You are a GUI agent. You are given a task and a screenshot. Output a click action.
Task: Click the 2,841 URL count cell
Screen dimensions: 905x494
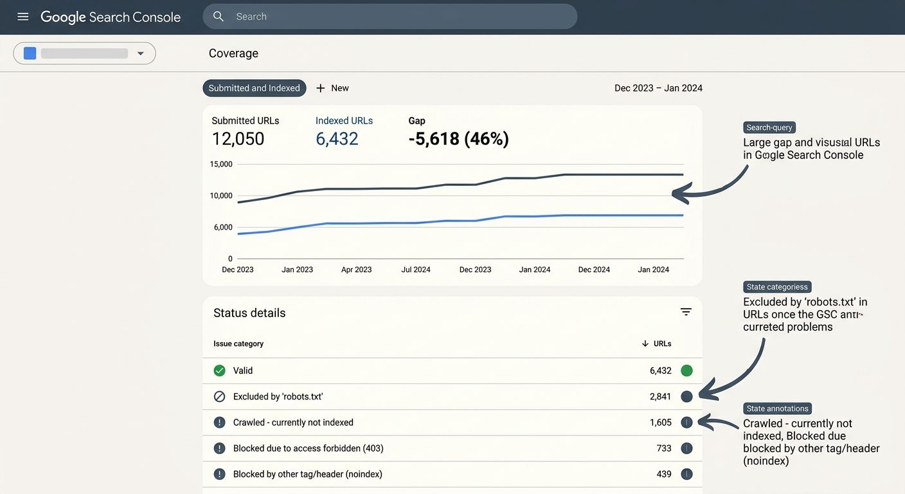pyautogui.click(x=661, y=396)
